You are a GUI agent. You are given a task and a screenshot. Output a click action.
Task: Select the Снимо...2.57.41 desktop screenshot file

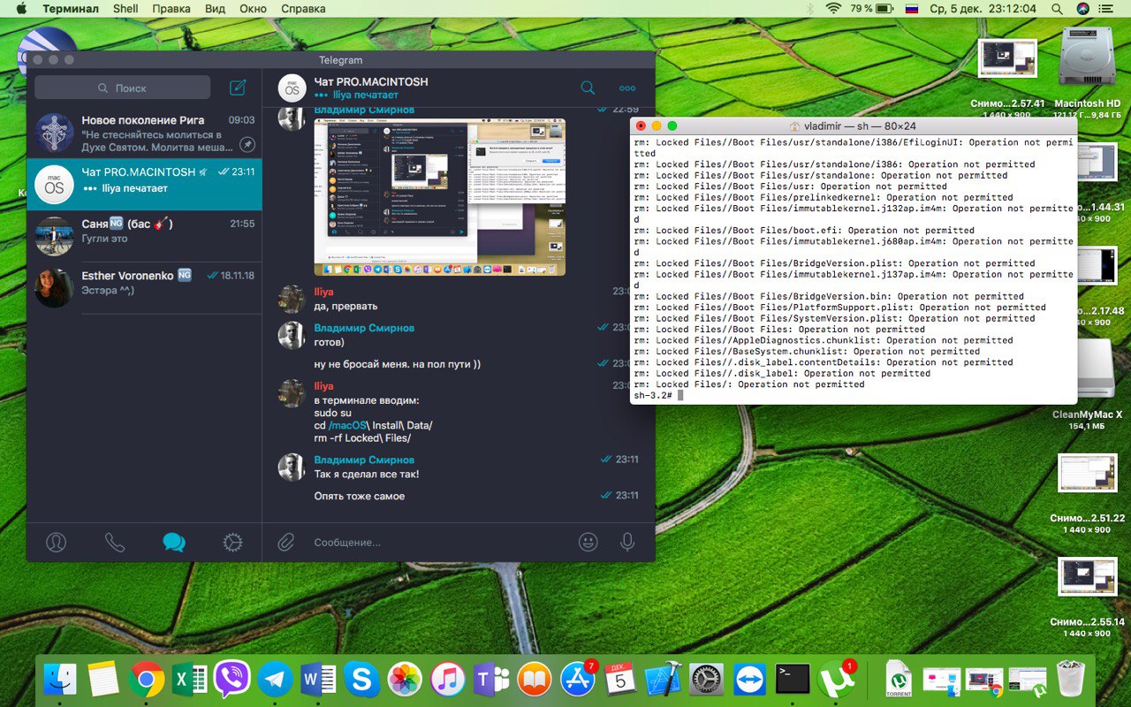1007,59
